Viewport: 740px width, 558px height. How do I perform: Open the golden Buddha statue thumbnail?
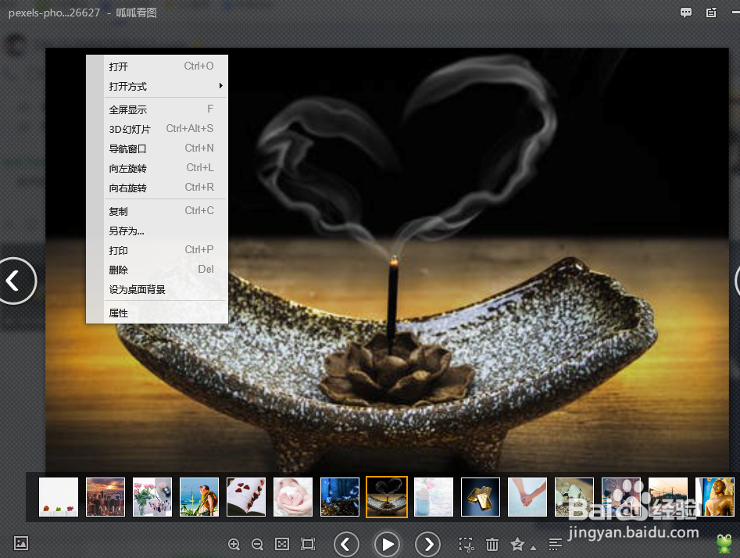click(715, 496)
